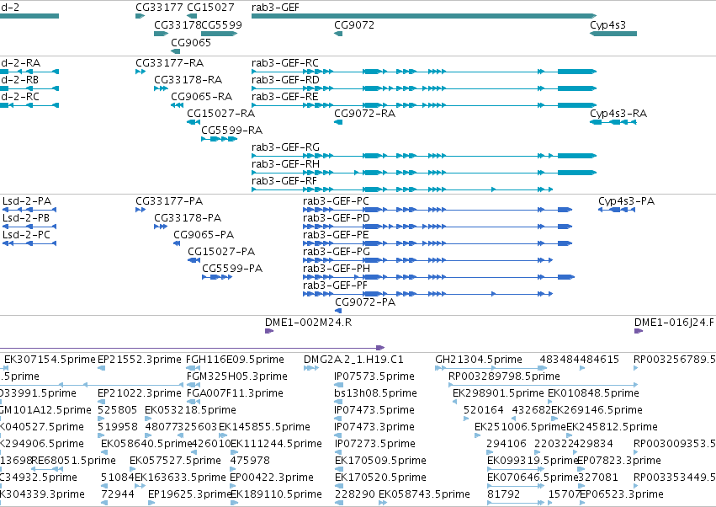The image size is (716, 507).
Task: Select the CG15027 gene label
Action: [210, 8]
